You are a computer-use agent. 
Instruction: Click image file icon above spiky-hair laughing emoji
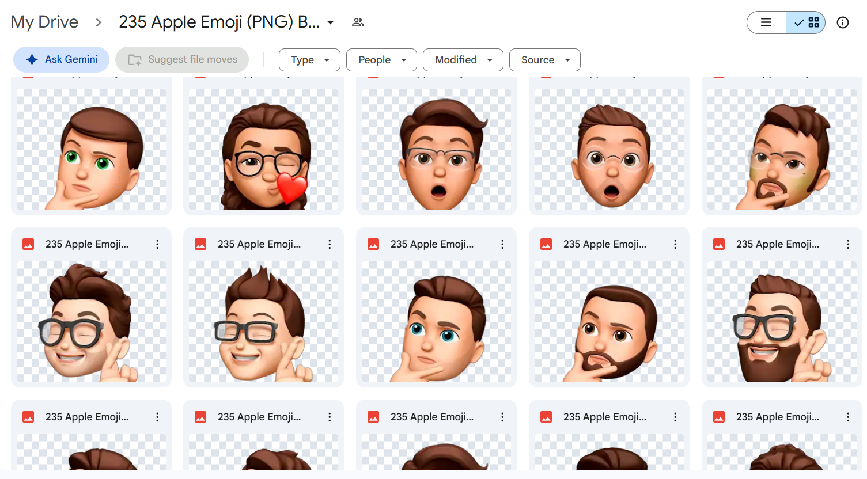point(200,244)
